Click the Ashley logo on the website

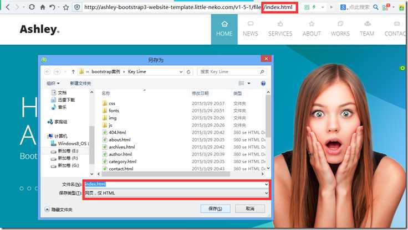(39, 29)
